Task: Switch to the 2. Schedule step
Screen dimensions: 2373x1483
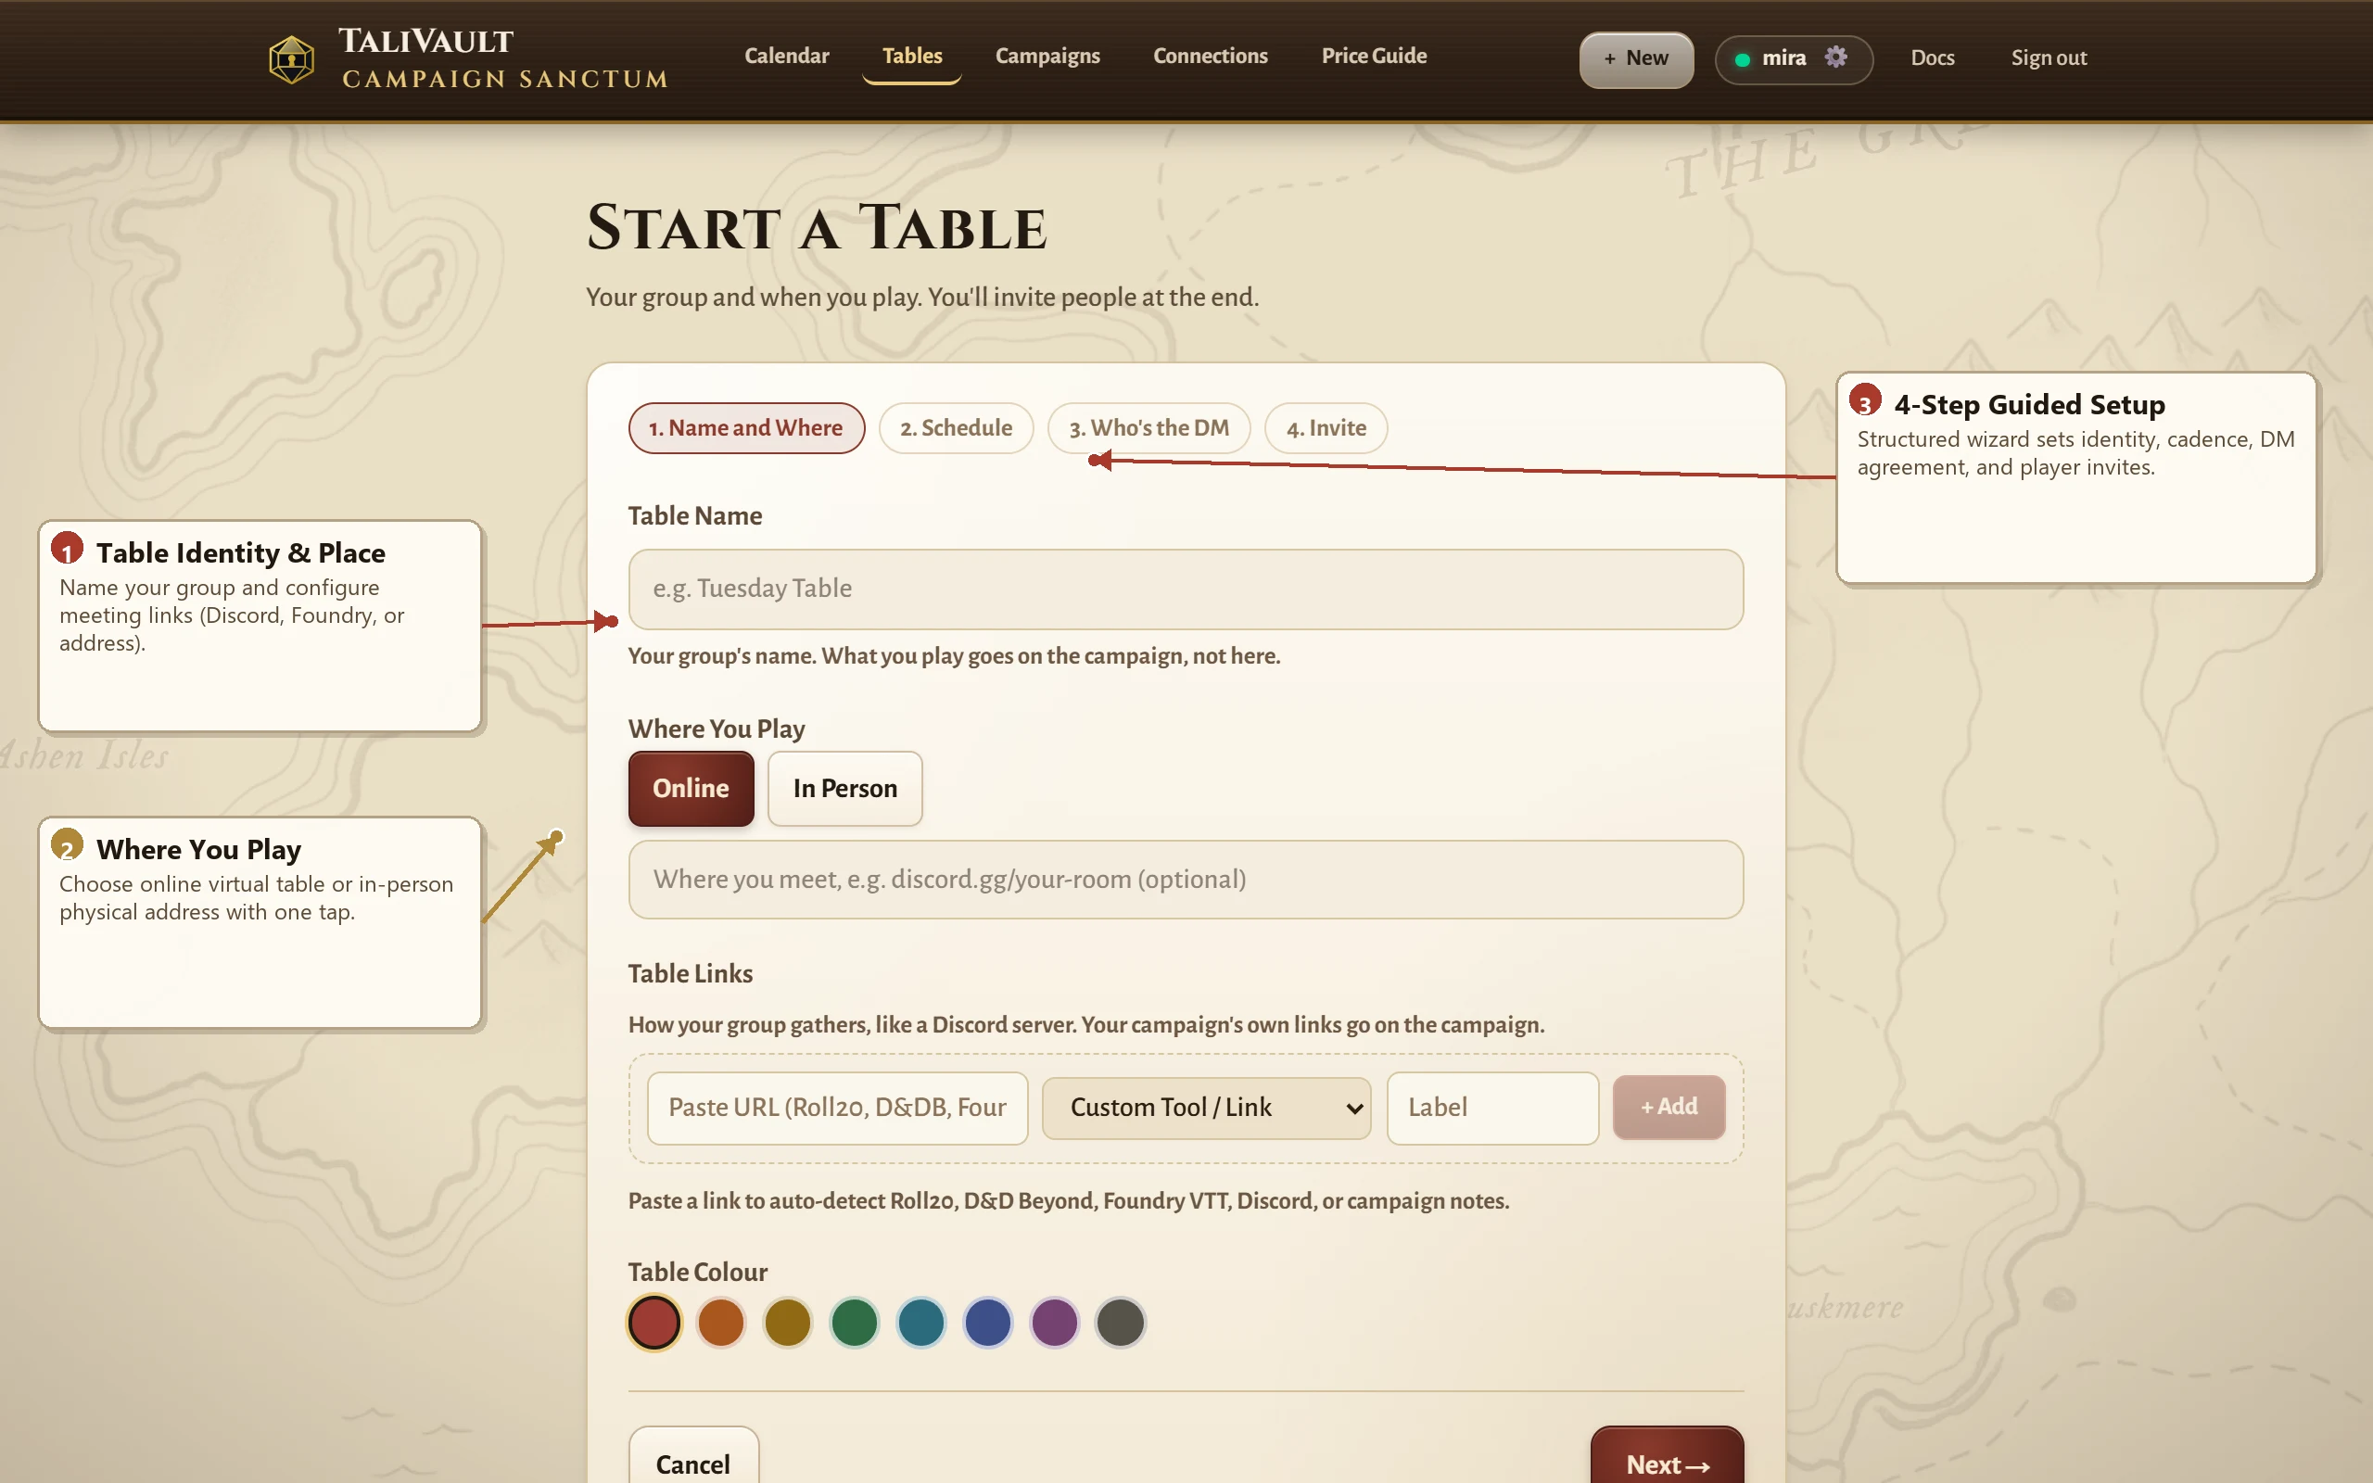Action: click(x=956, y=427)
